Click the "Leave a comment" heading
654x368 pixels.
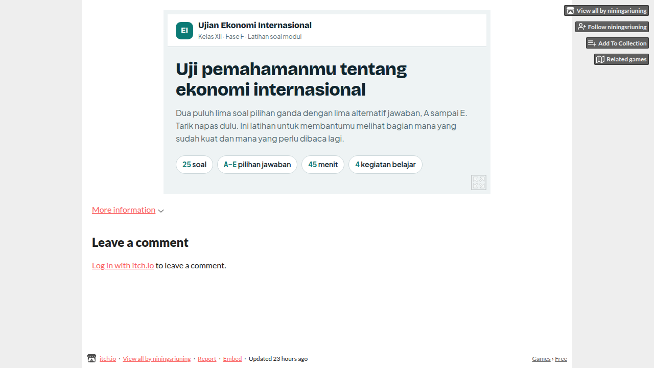[x=140, y=243]
